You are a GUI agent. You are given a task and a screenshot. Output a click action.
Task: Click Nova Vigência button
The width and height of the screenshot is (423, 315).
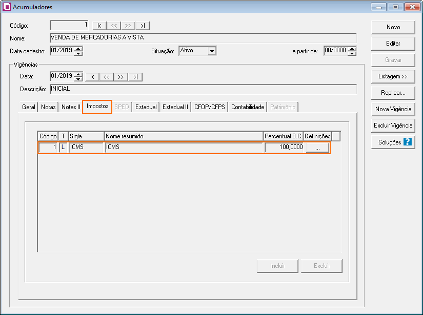click(393, 109)
